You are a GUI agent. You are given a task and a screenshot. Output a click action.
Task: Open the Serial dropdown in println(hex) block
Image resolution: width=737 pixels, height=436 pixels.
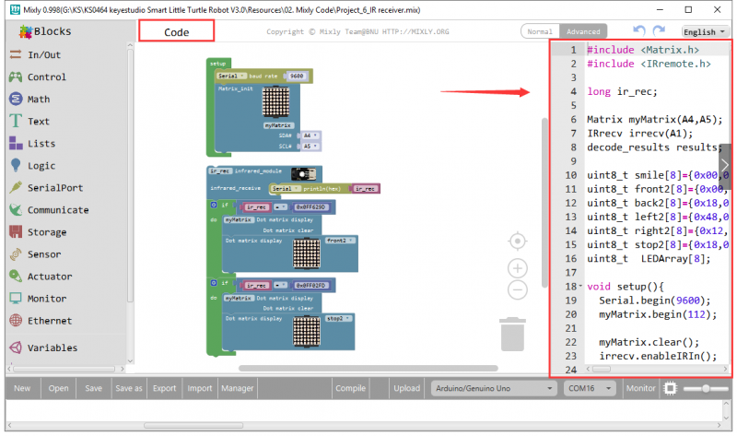tap(285, 189)
